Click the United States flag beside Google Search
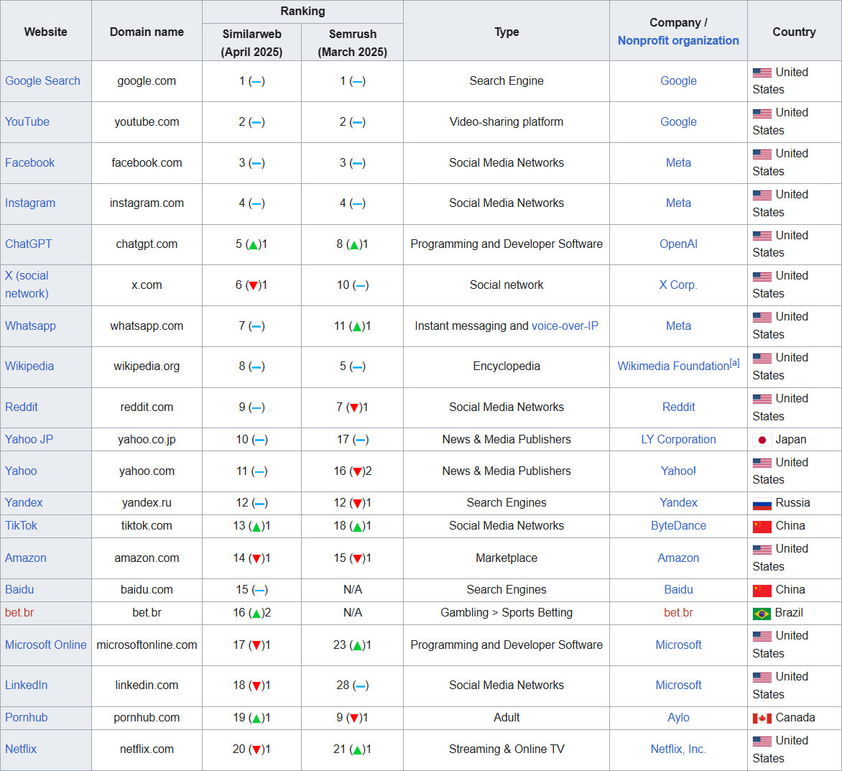This screenshot has height=771, width=842. (x=762, y=72)
